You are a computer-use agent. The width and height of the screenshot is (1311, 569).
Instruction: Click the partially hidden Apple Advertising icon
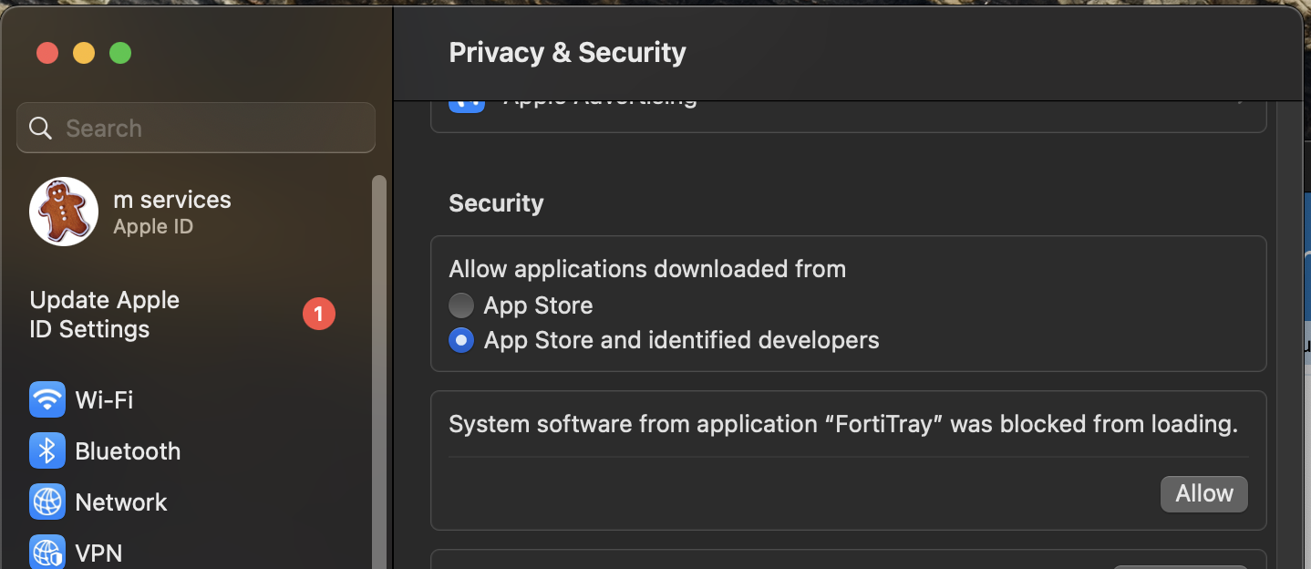click(467, 104)
